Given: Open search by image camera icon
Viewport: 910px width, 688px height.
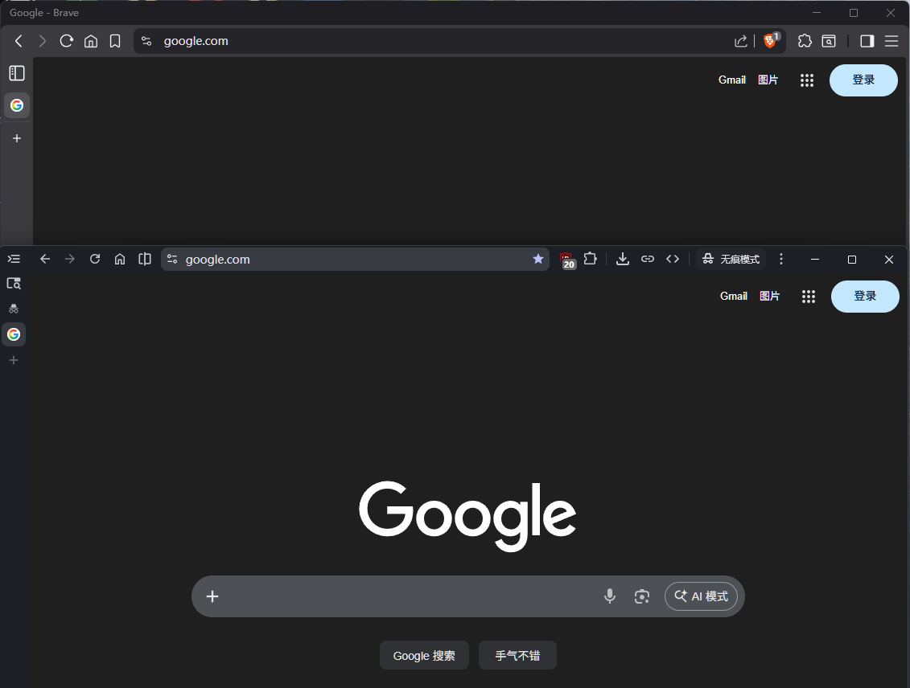Looking at the screenshot, I should pos(641,596).
